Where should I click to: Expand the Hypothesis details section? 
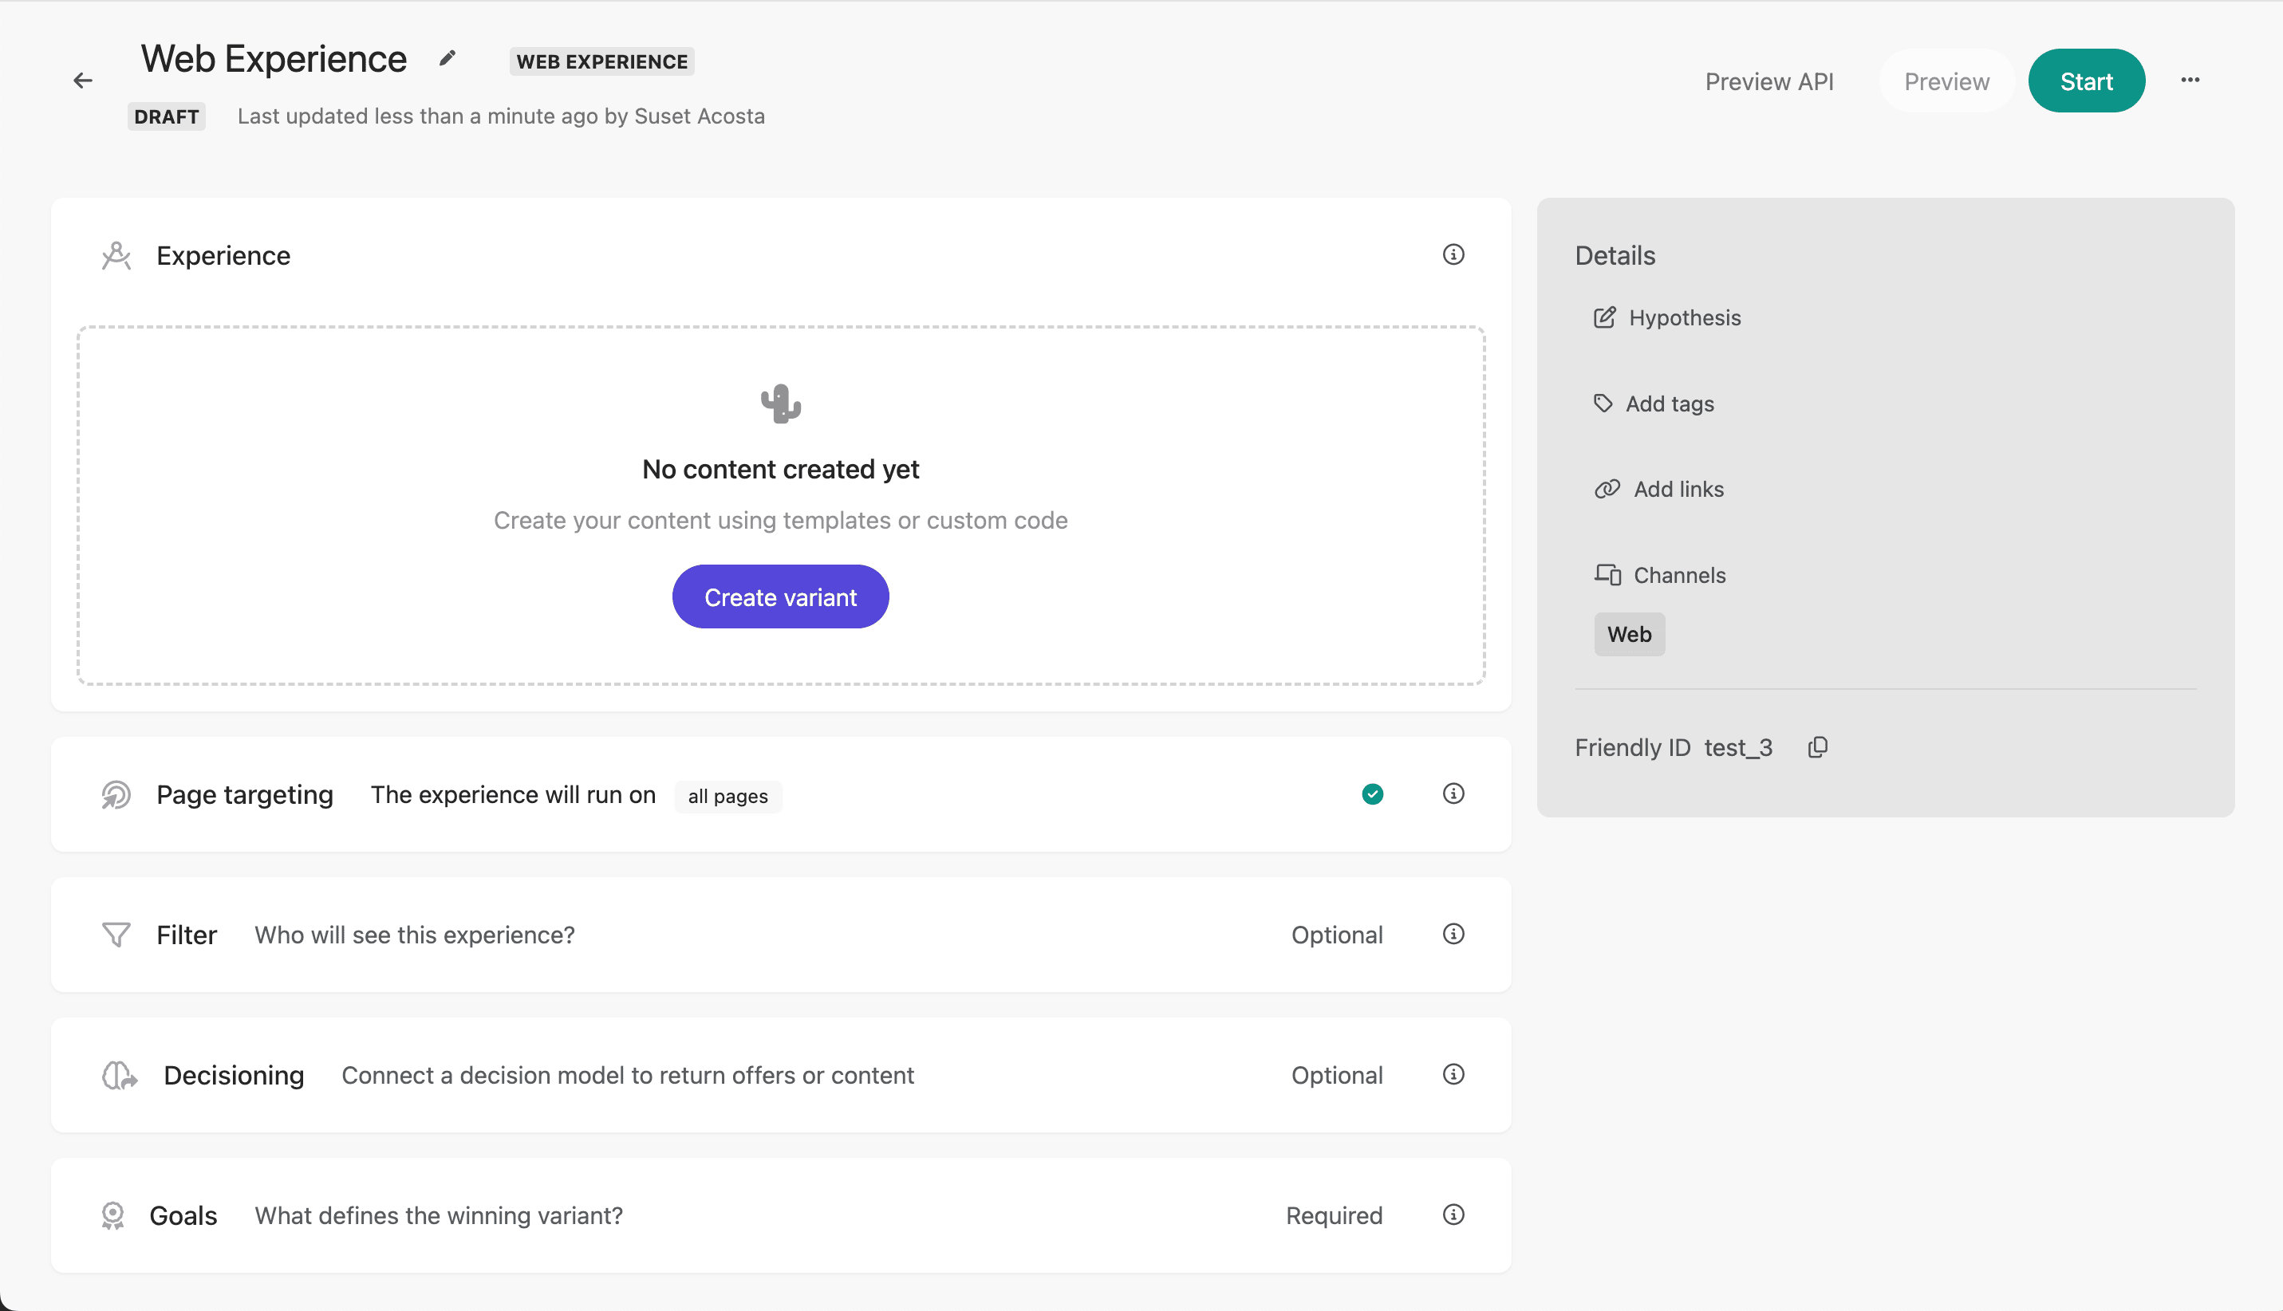click(x=1687, y=317)
